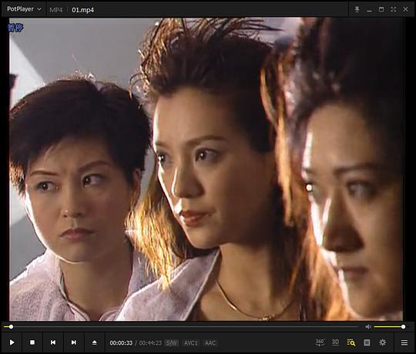Start playback with the play button
This screenshot has width=416, height=354.
click(12, 342)
